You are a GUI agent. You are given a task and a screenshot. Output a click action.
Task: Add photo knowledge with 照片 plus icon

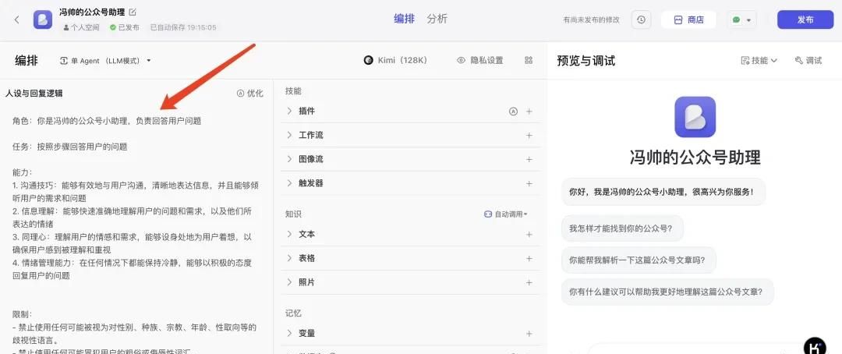click(529, 282)
